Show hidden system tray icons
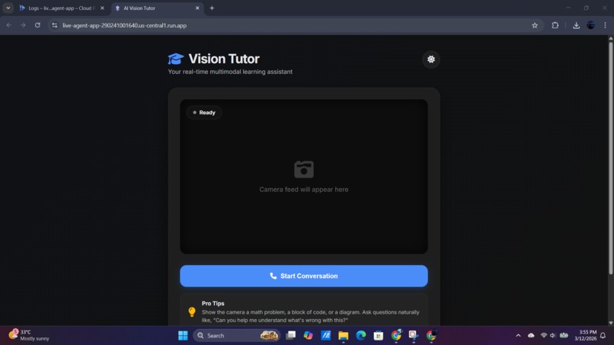614x345 pixels. 518,336
